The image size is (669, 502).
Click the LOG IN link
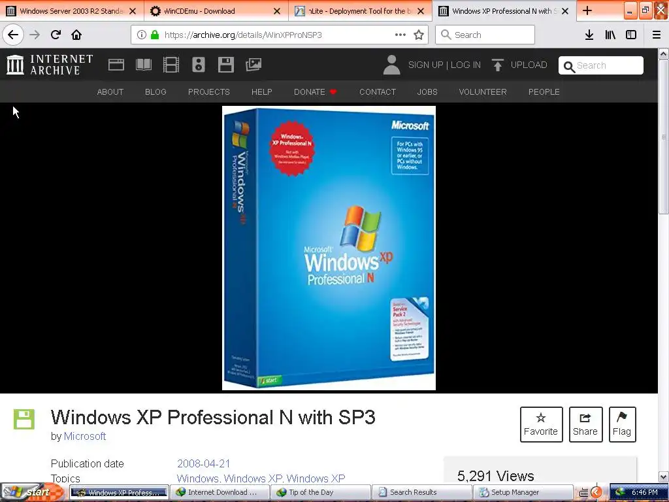465,65
